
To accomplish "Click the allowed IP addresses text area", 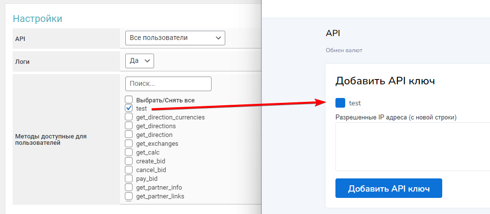I will pos(412,146).
